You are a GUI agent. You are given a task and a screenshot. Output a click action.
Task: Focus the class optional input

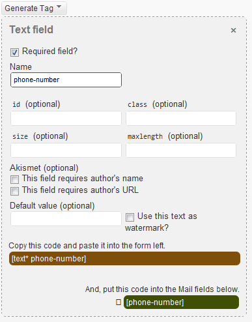point(181,118)
